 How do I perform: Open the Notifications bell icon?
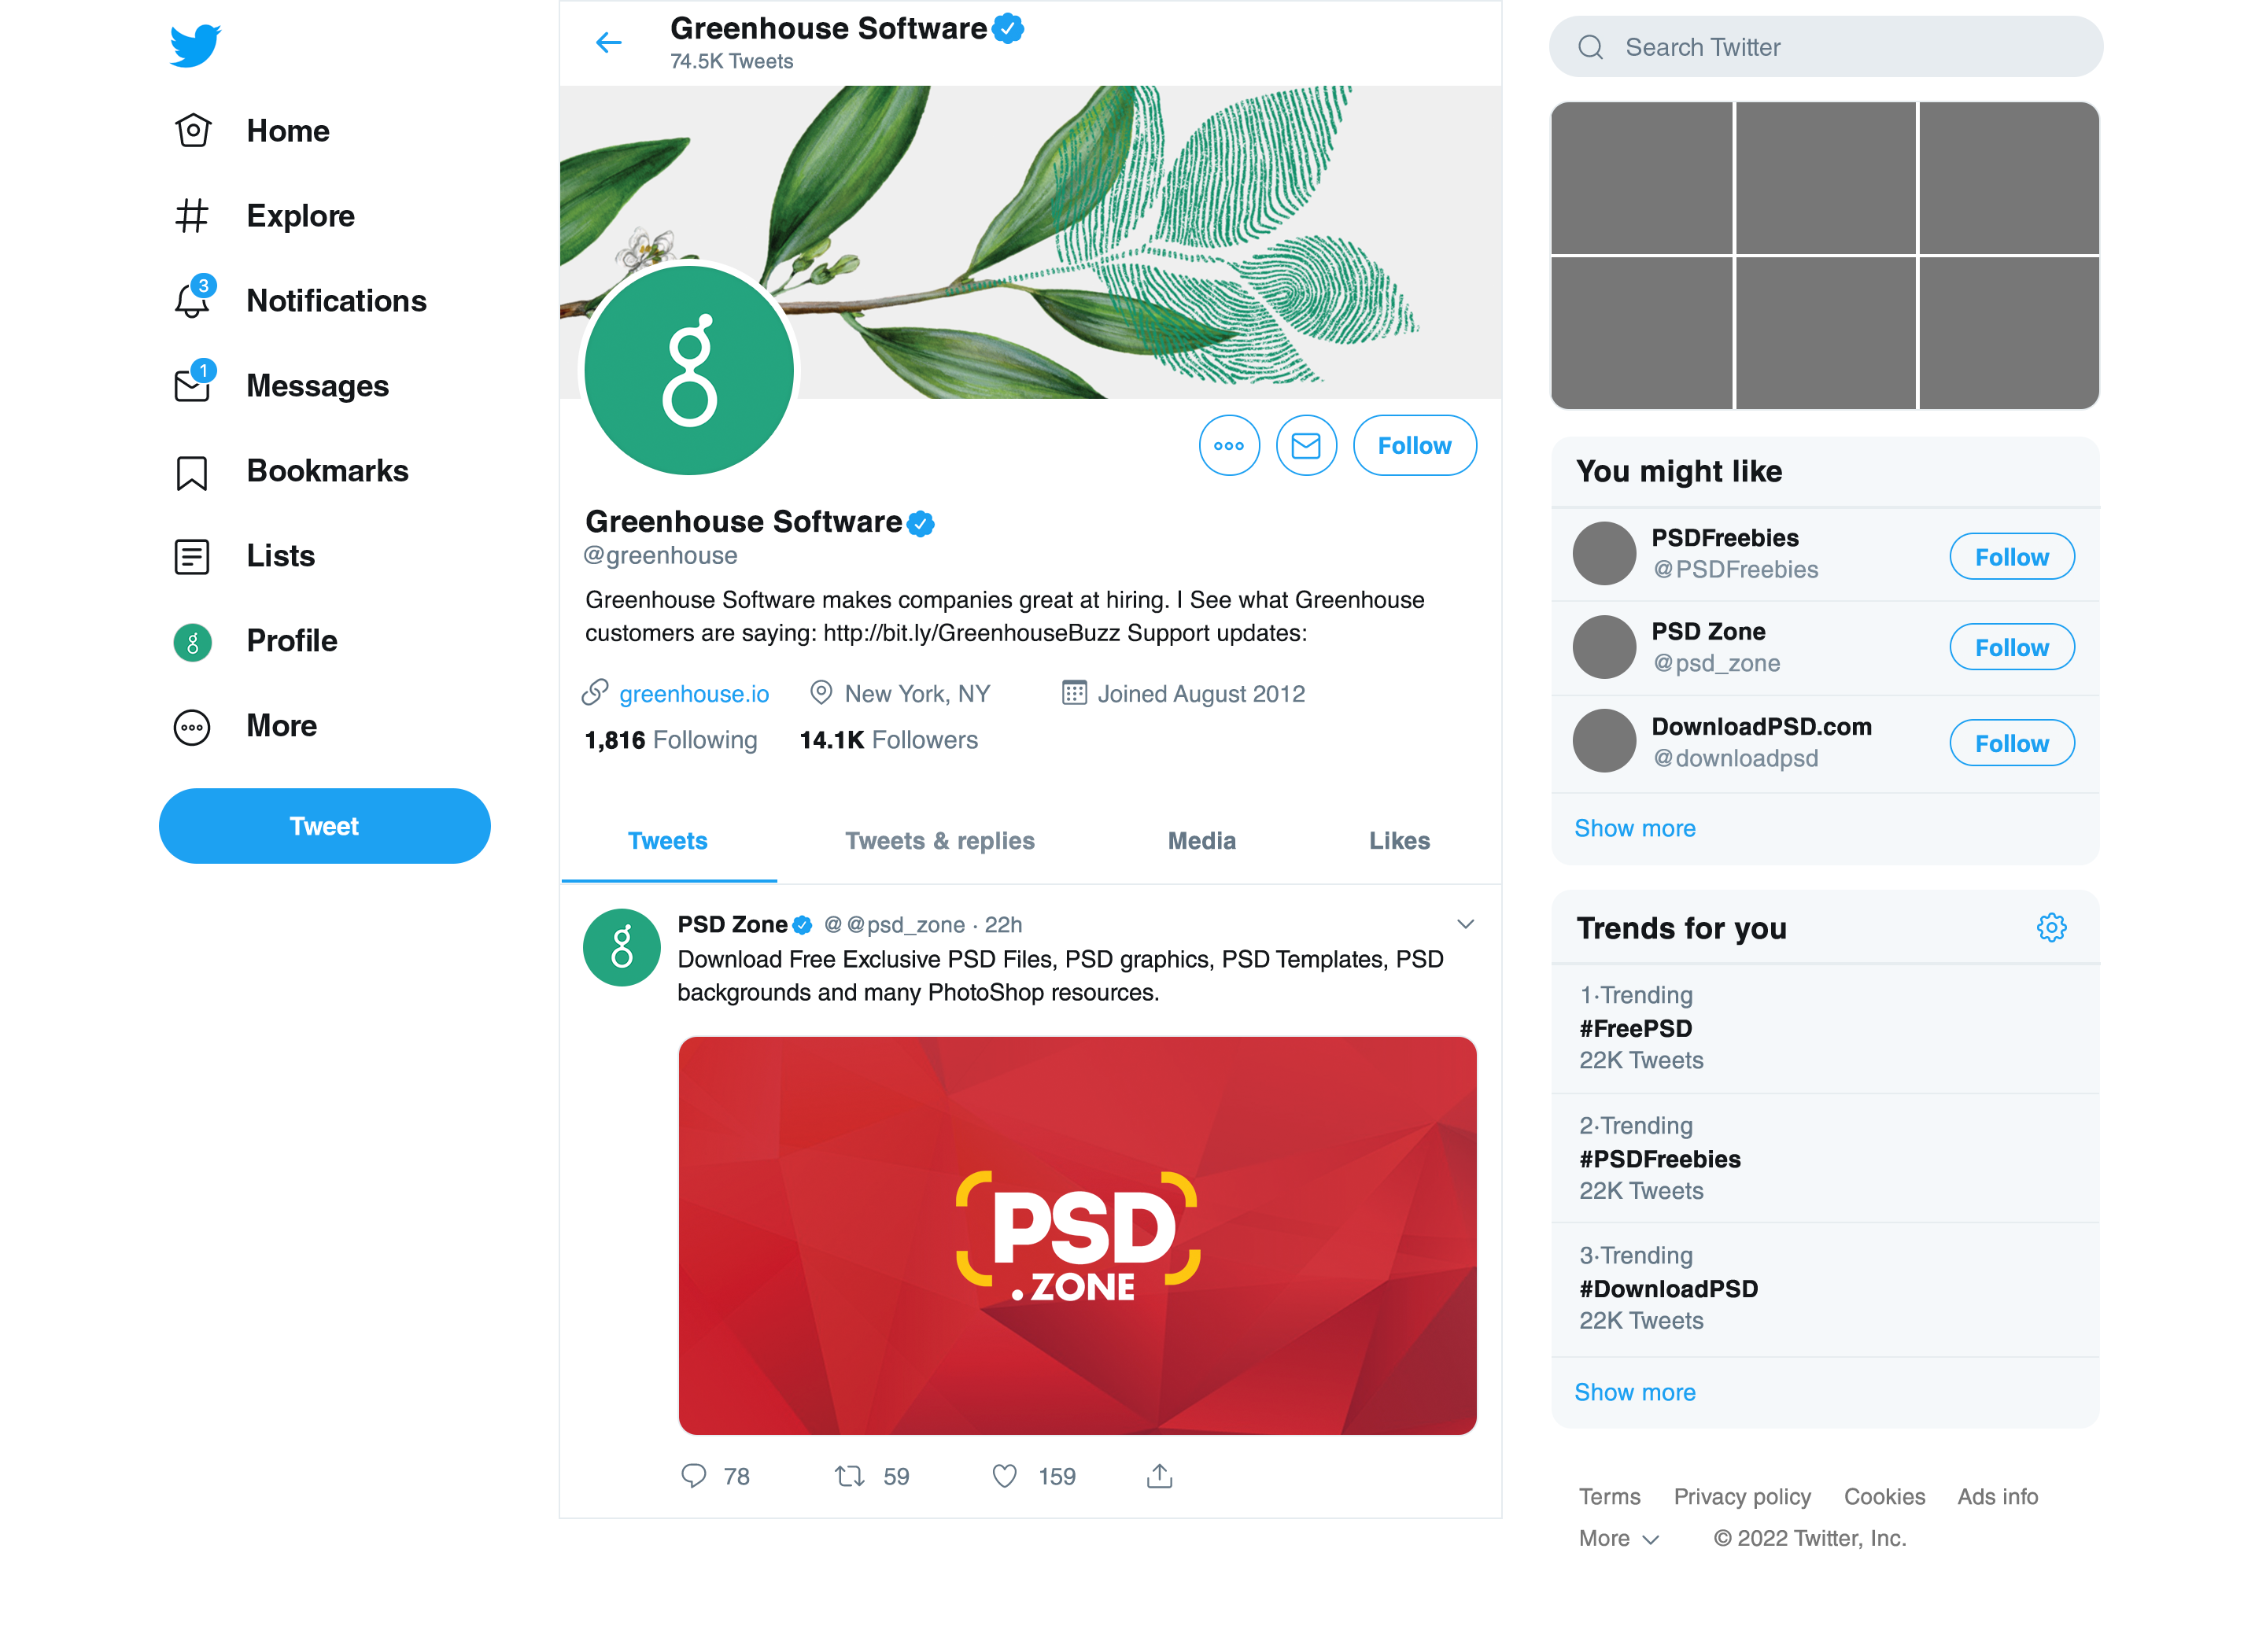tap(192, 300)
